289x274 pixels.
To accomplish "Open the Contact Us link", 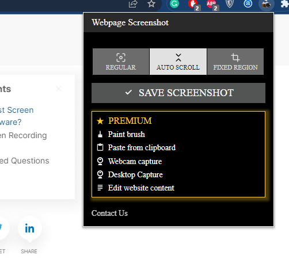I will (109, 213).
